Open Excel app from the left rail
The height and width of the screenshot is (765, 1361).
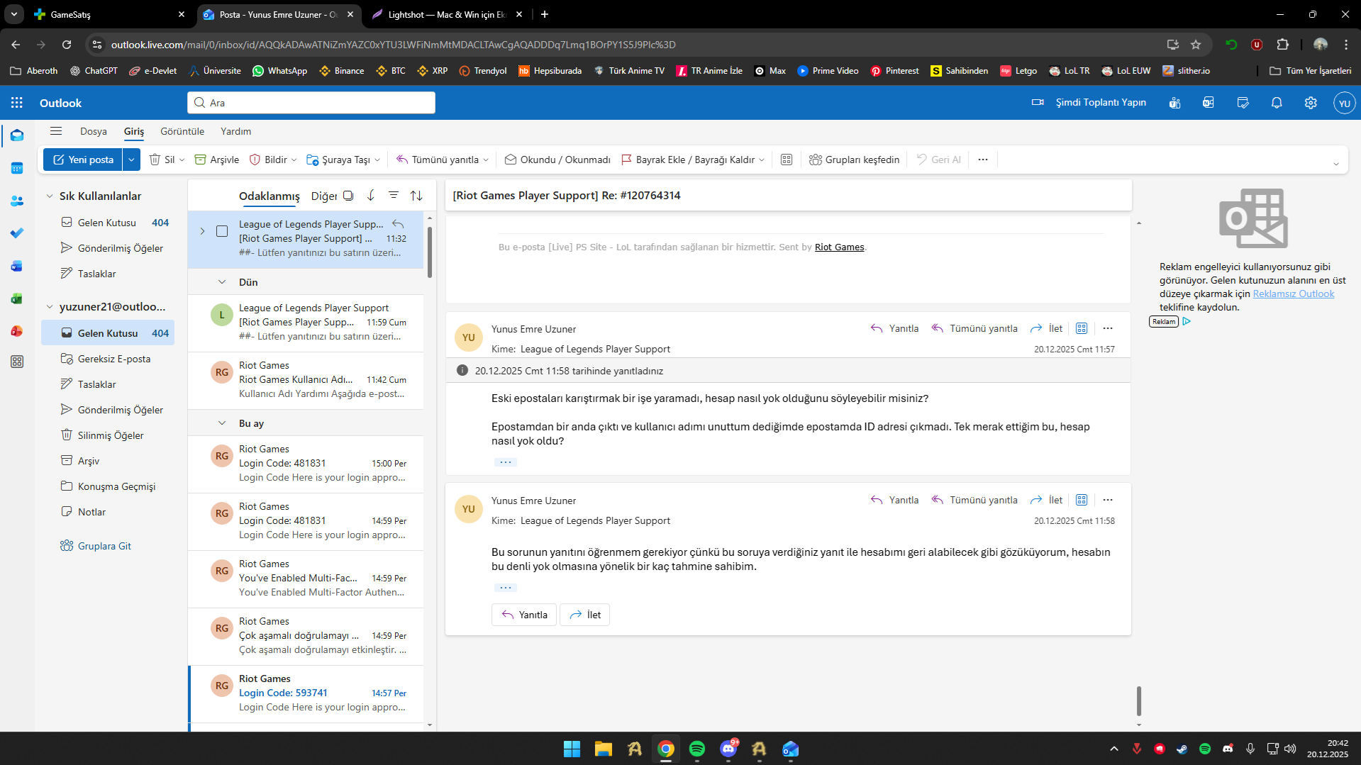click(x=17, y=298)
